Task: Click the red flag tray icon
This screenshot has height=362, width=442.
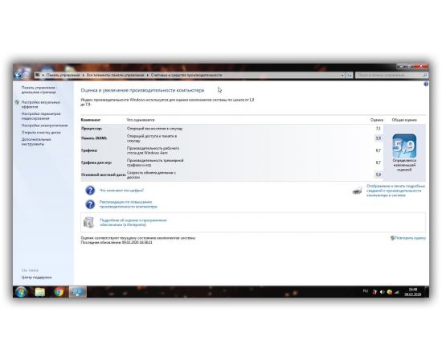Action: [374, 292]
